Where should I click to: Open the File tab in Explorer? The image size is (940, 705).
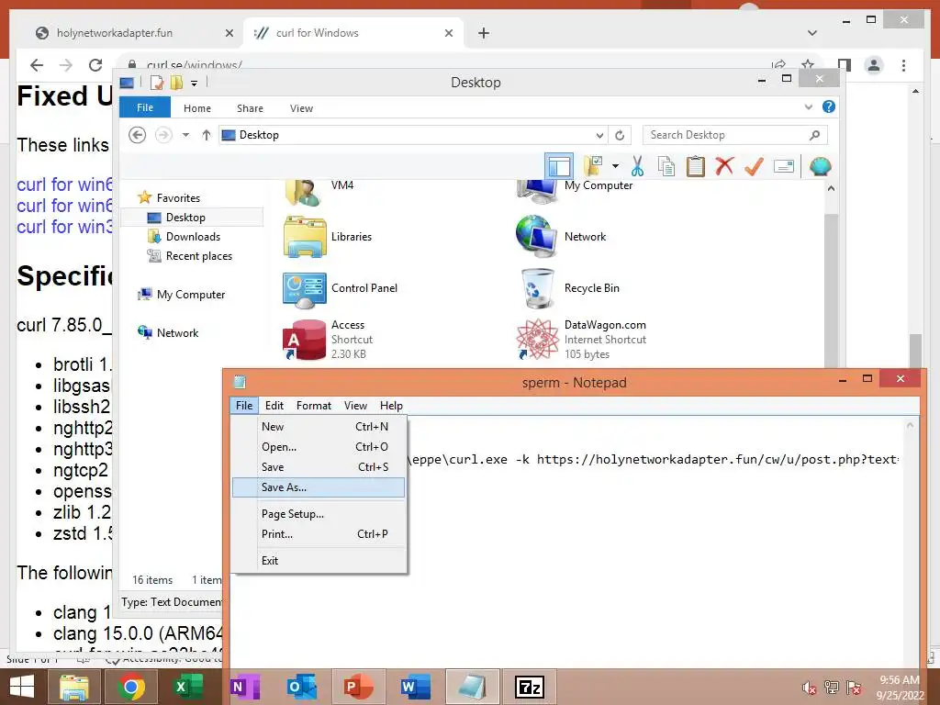[x=145, y=107]
